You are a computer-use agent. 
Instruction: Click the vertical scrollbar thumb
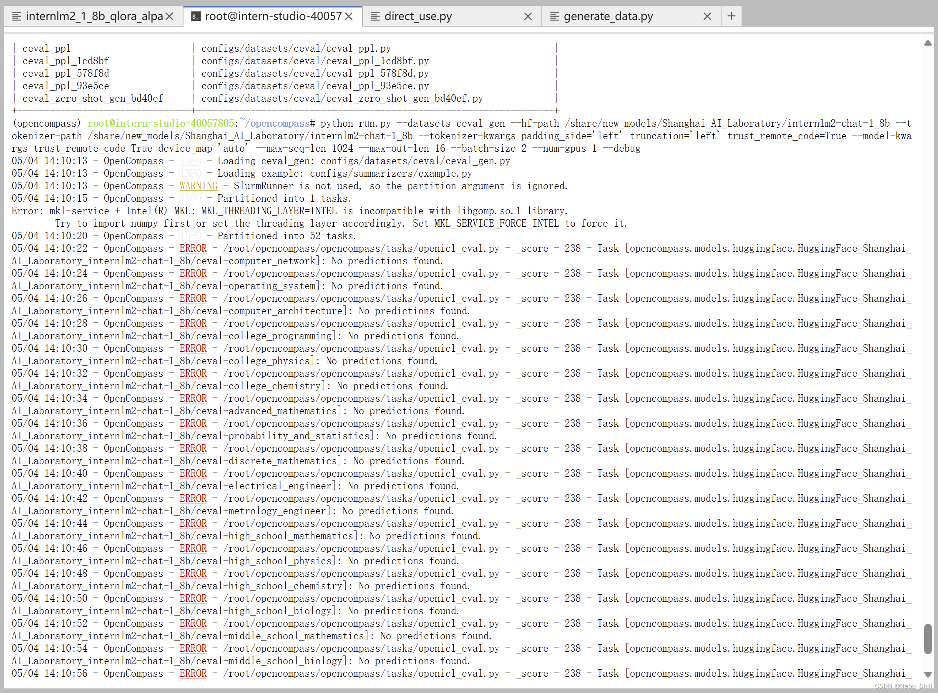(928, 638)
